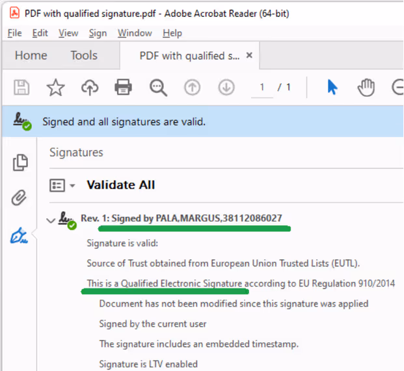Open the Signatures pen panel icon
The height and width of the screenshot is (371, 404).
[19, 235]
